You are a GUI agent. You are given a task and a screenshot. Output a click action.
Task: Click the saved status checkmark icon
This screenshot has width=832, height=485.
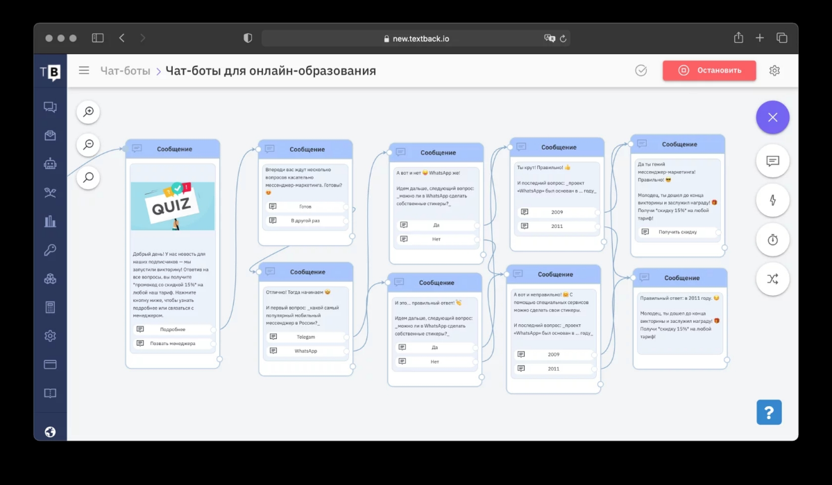coord(641,71)
